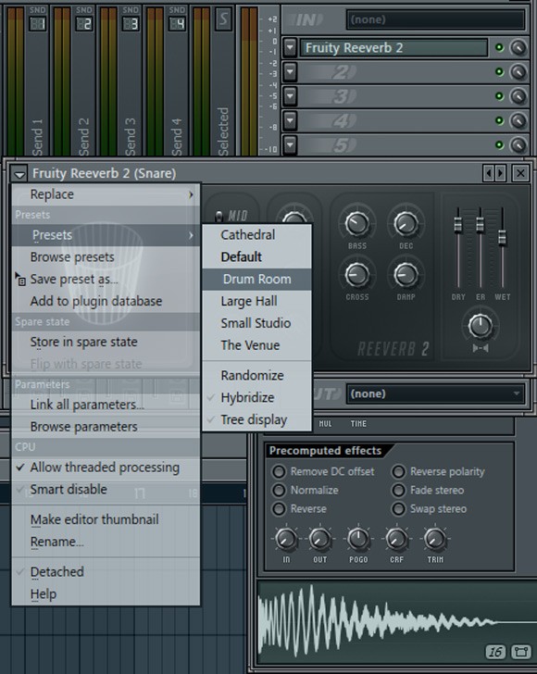537x674 pixels.
Task: Click Randomize in preset submenu
Action: click(x=256, y=375)
